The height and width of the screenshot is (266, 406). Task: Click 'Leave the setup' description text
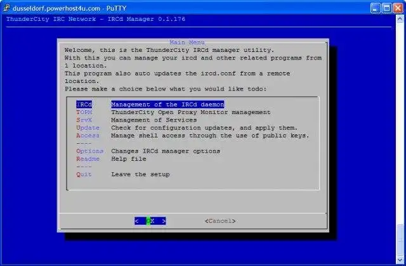tap(140, 174)
